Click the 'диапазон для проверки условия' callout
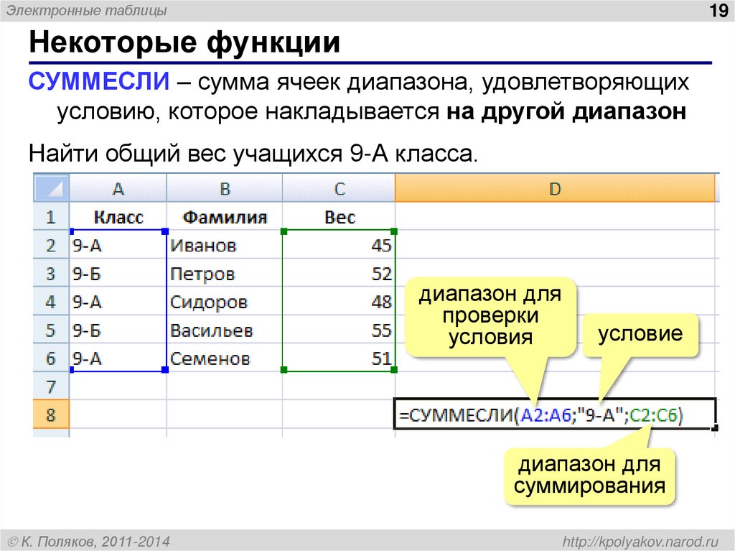Screen dimensions: 735x551 coord(490,316)
